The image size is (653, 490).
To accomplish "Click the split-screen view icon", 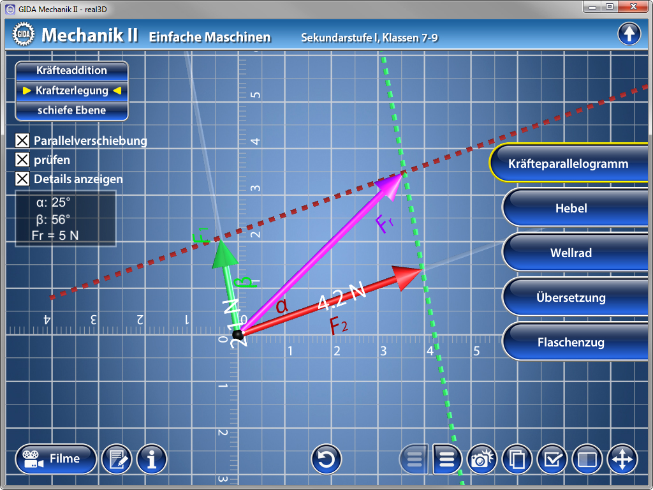I will 587,459.
